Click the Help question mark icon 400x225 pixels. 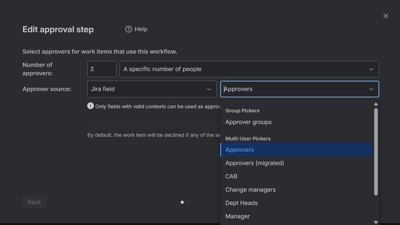pyautogui.click(x=129, y=29)
